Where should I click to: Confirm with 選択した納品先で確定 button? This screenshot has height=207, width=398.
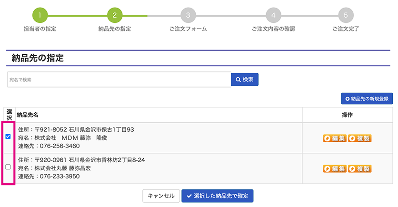[x=218, y=196]
